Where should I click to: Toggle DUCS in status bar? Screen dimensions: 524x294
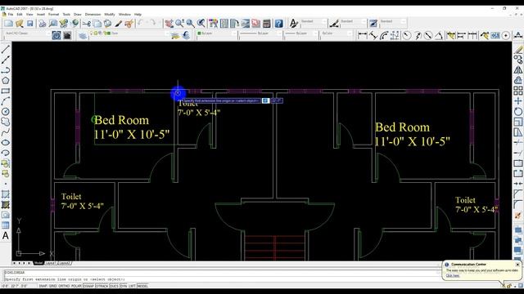pos(114,286)
